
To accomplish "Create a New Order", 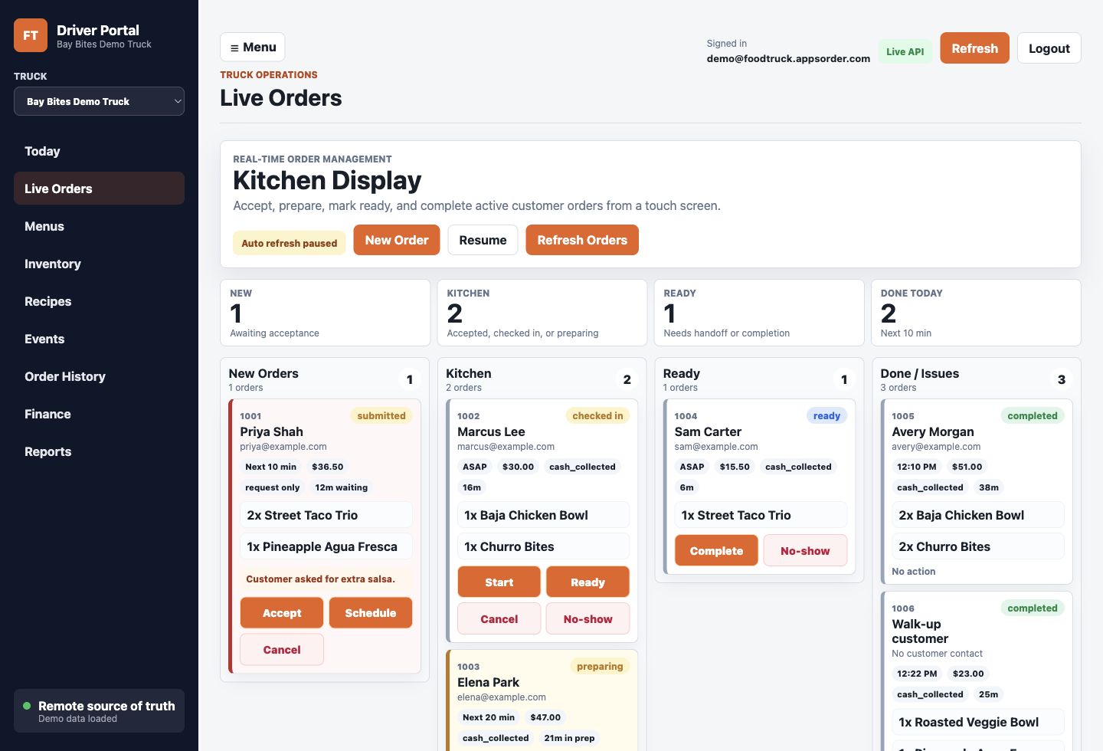I will 397,240.
